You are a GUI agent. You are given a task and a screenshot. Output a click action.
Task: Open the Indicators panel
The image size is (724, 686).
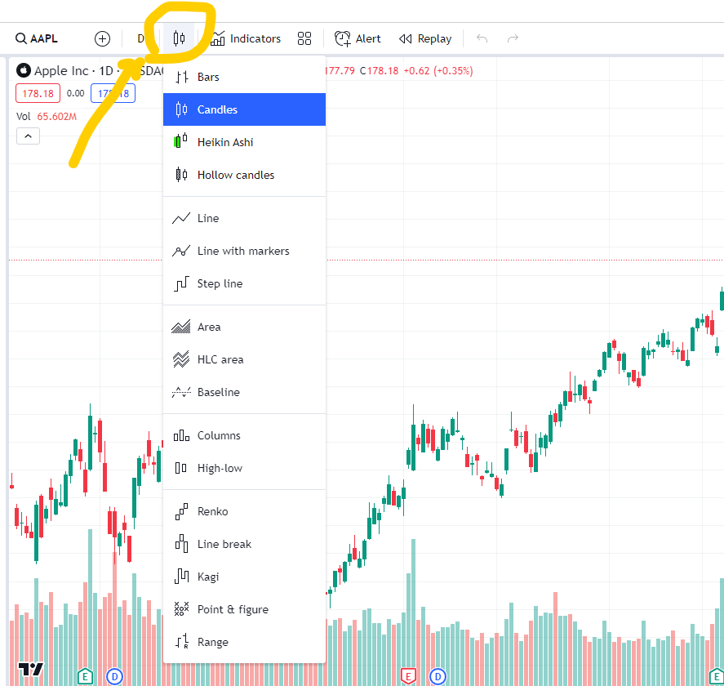246,39
